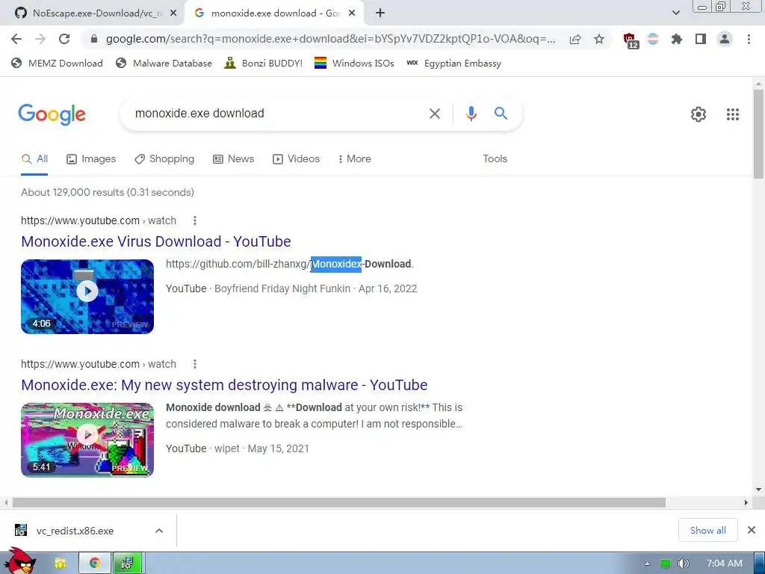Open Chrome from the taskbar
This screenshot has width=765, height=574.
pyautogui.click(x=95, y=564)
